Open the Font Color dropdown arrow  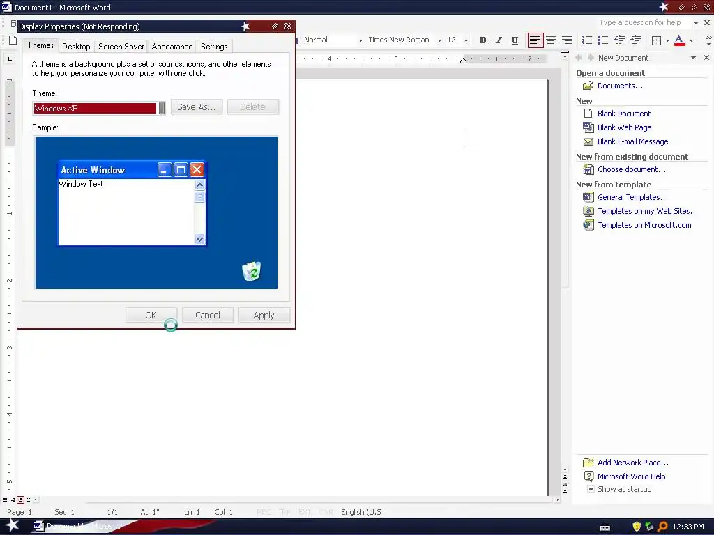691,40
